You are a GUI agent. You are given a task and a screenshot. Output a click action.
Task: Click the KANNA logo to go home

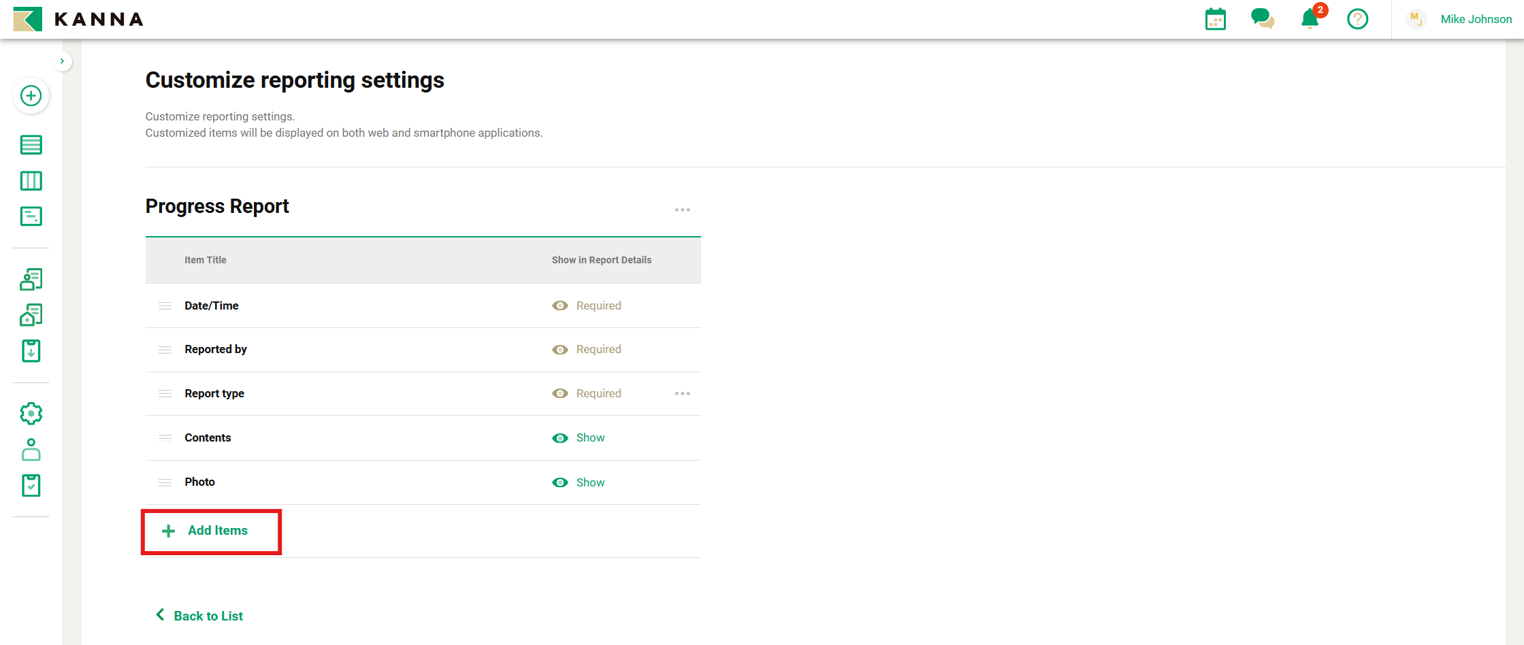[78, 19]
